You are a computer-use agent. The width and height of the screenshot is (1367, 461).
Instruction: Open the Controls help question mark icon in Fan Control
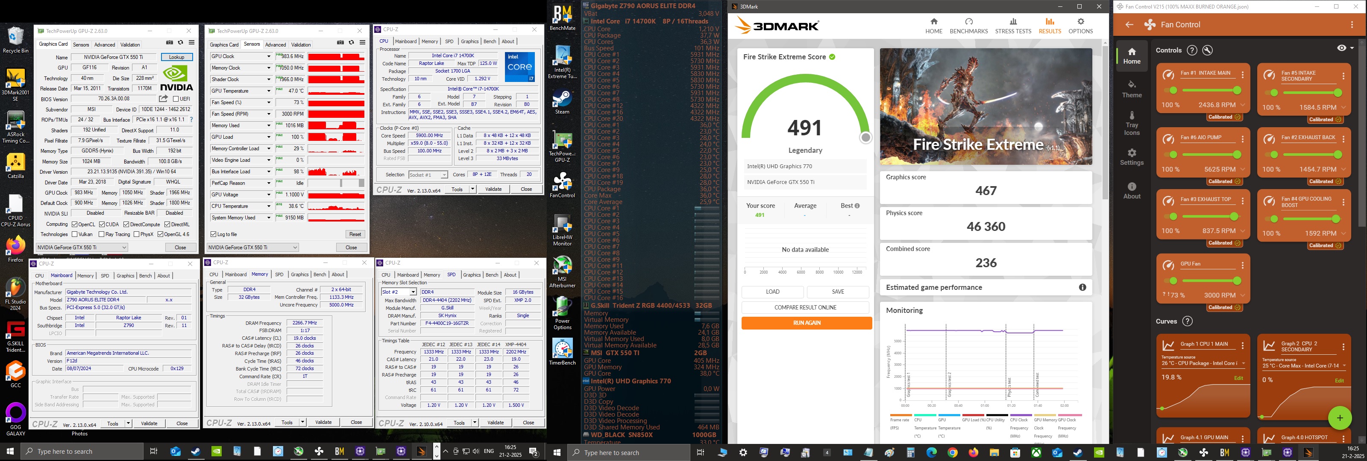(x=1192, y=50)
